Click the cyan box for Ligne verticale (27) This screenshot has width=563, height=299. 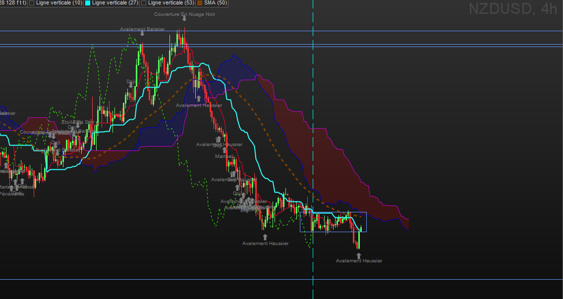point(88,3)
